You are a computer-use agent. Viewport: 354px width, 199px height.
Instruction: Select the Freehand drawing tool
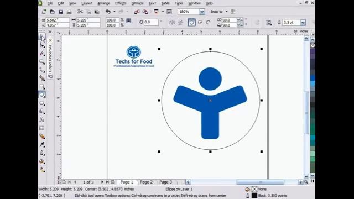click(42, 70)
